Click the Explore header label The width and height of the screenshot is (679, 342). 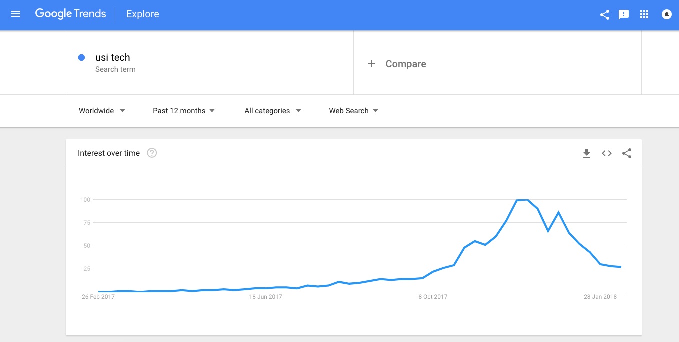143,14
